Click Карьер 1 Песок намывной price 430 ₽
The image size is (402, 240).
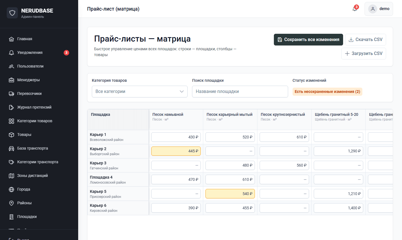pyautogui.click(x=176, y=137)
